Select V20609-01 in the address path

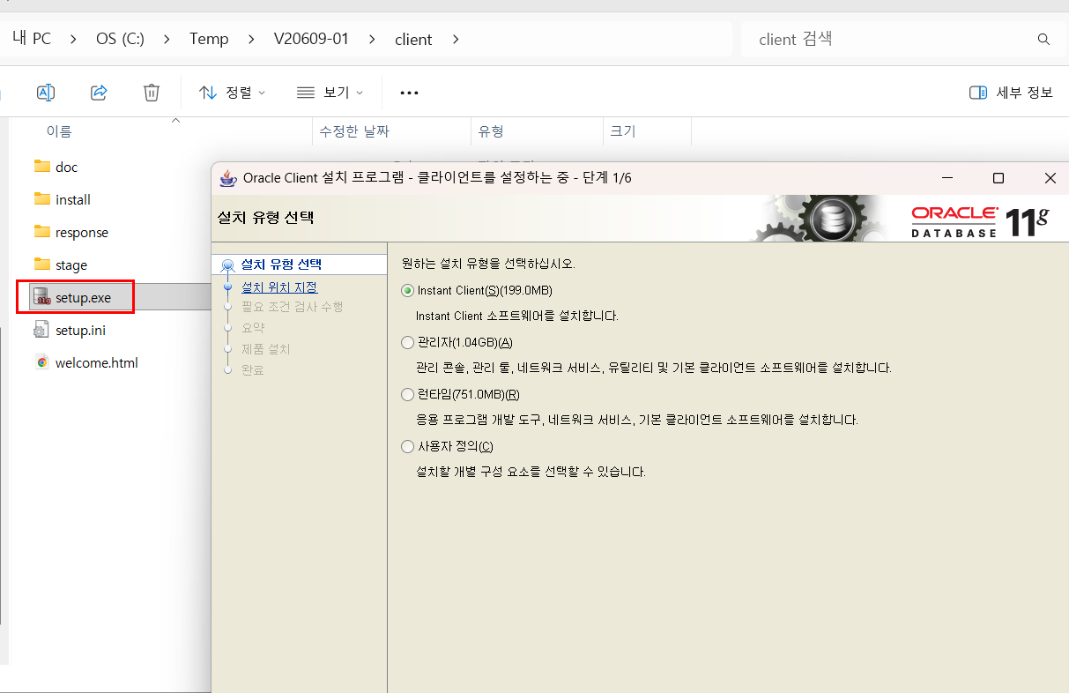(311, 39)
